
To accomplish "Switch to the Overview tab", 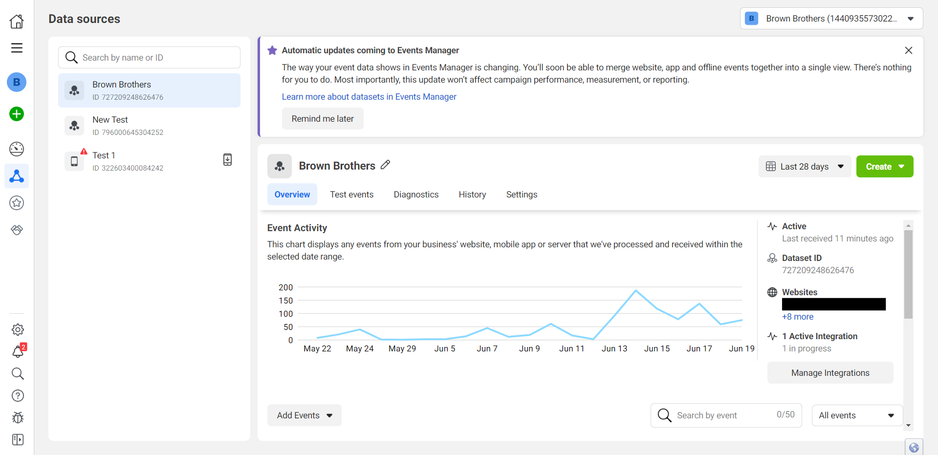I will point(292,195).
